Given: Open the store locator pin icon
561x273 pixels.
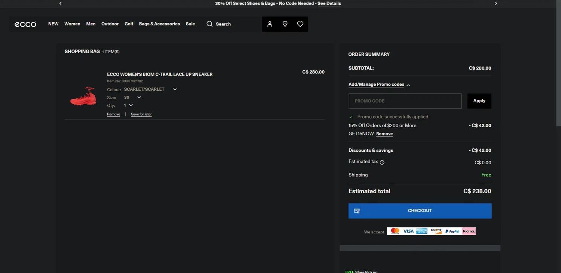Looking at the screenshot, I should [285, 24].
